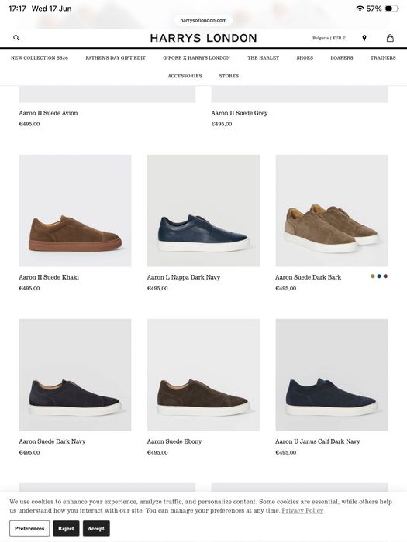
Task: Open the Aaron Suede Ebony product title
Action: (x=174, y=441)
